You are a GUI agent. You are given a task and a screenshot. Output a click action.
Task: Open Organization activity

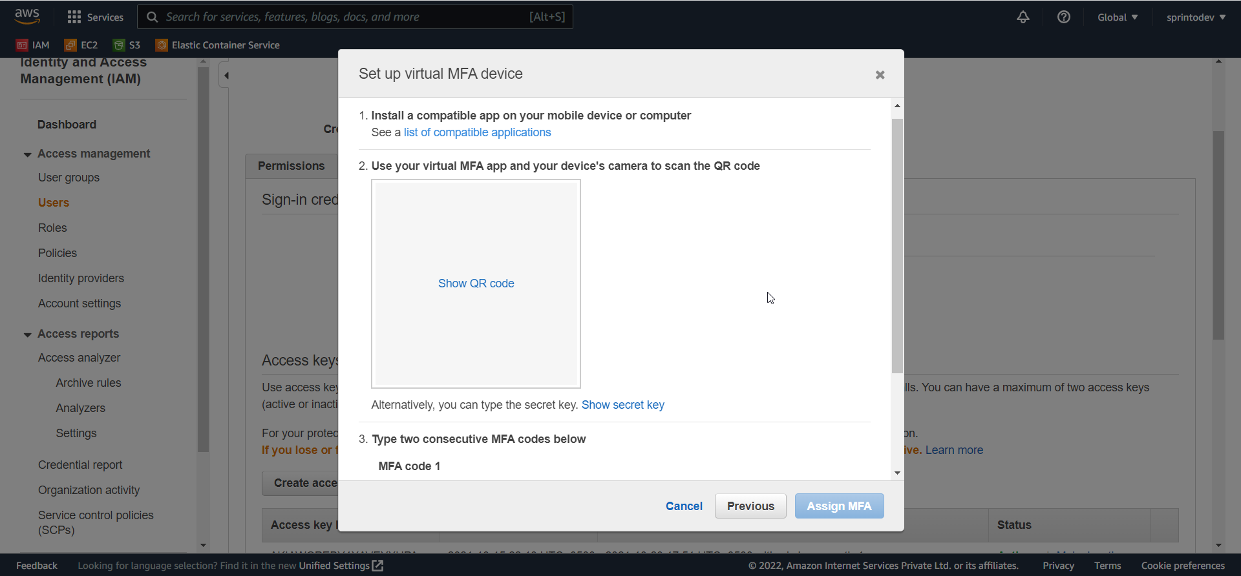point(89,490)
